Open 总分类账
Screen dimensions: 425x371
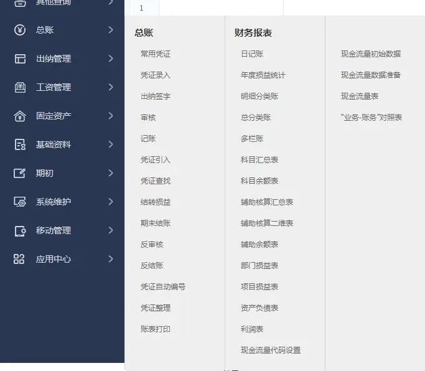point(256,118)
